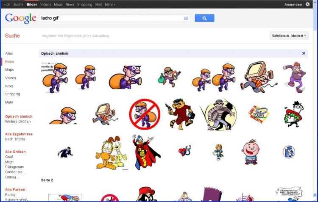Viewport: 318px width, 202px height.
Task: Open the thief in red prohibition sign image
Action: point(144,114)
